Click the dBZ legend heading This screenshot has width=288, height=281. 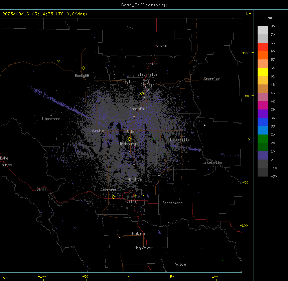coord(271,18)
